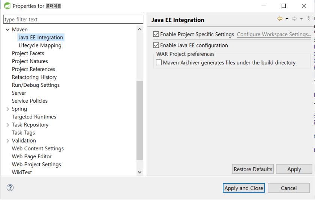The width and height of the screenshot is (315, 200).
Task: Click the type filter text field
Action: click(x=73, y=19)
